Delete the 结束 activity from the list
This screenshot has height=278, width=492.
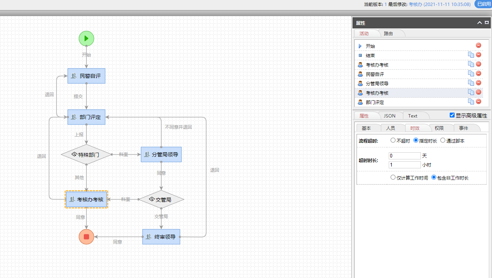[x=479, y=55]
